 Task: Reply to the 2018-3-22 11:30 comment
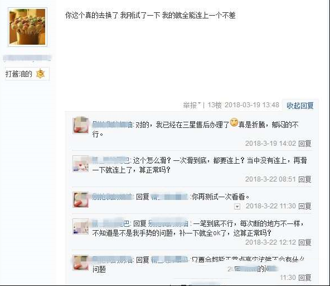pyautogui.click(x=305, y=206)
